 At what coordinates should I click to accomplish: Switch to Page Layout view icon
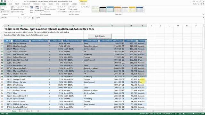[x=180, y=114]
